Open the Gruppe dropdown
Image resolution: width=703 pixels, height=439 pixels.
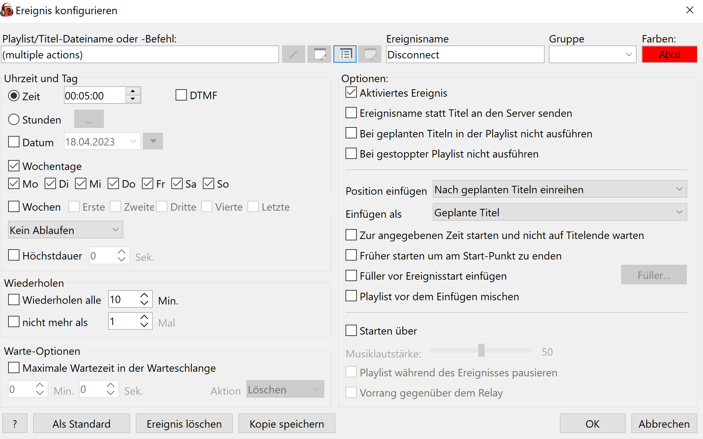(x=593, y=55)
